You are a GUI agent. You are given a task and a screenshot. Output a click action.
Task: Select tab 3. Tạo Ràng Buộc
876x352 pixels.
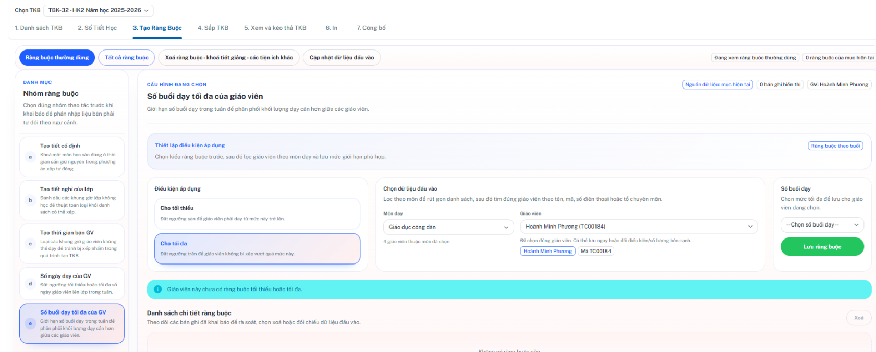pos(157,28)
